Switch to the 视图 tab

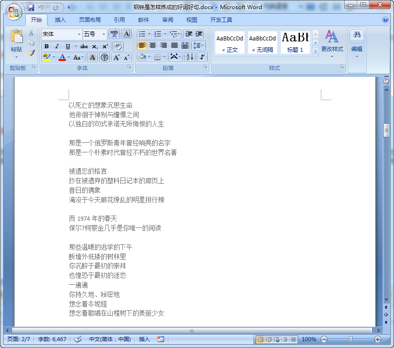click(x=191, y=20)
